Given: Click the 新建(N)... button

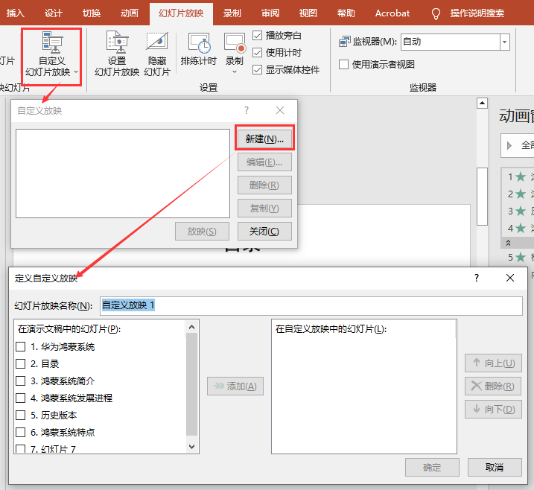Looking at the screenshot, I should 264,139.
